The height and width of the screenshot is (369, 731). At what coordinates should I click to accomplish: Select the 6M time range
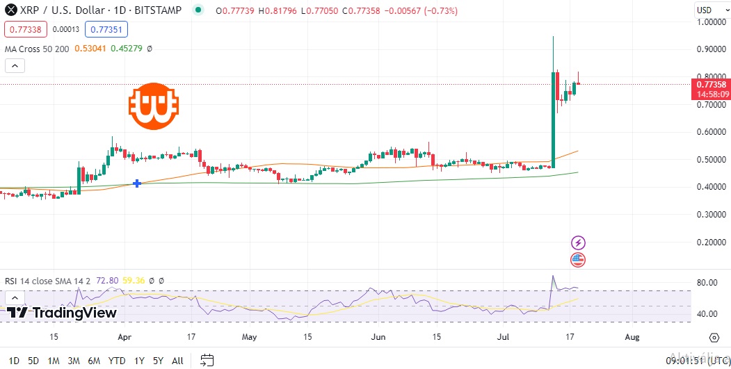[94, 361]
